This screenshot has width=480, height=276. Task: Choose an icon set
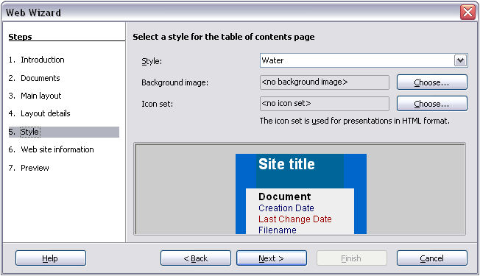pos(432,104)
